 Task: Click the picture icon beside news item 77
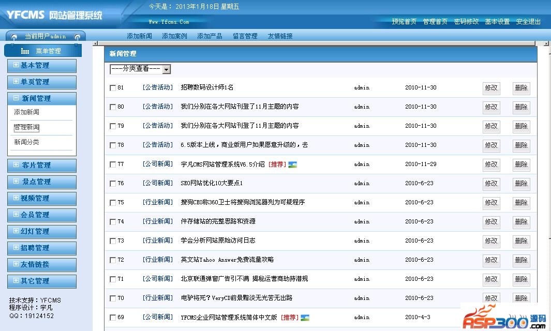[293, 164]
